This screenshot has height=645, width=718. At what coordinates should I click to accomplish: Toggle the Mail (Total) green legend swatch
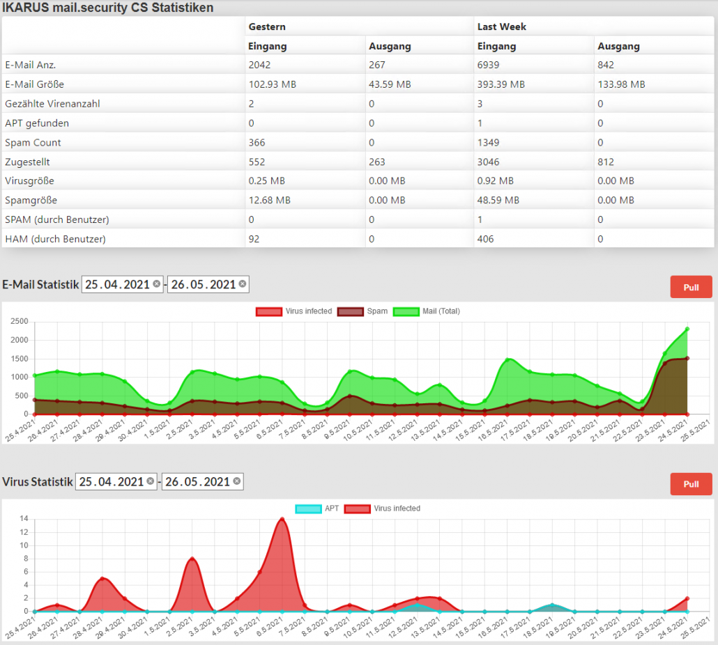tap(406, 311)
